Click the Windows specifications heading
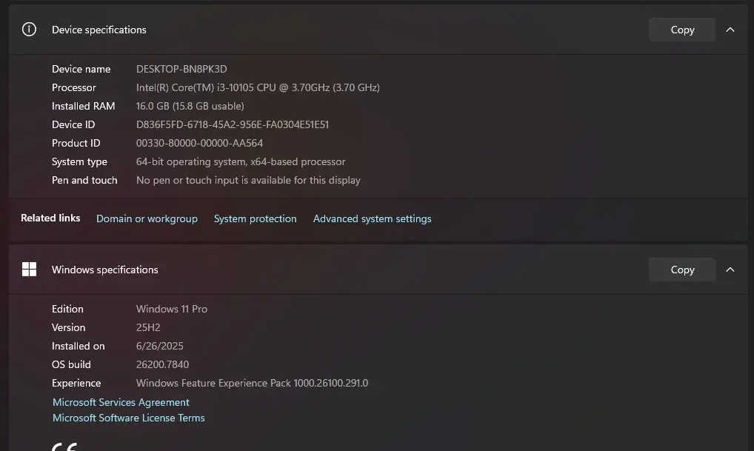The height and width of the screenshot is (451, 754). pyautogui.click(x=105, y=270)
